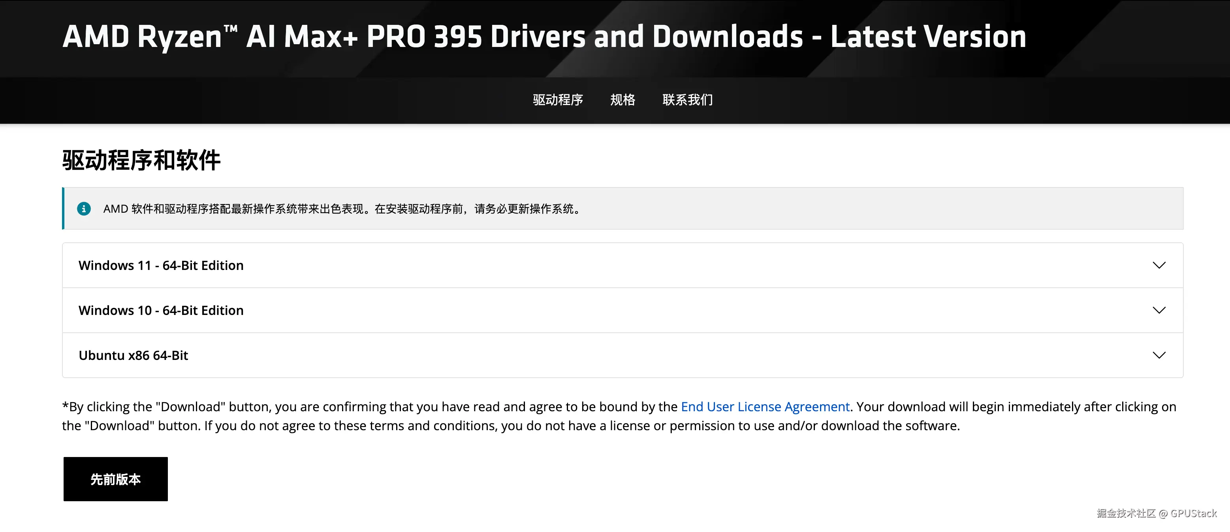1230x532 pixels.
Task: Switch to the 驱动程序 tab
Action: pos(558,100)
